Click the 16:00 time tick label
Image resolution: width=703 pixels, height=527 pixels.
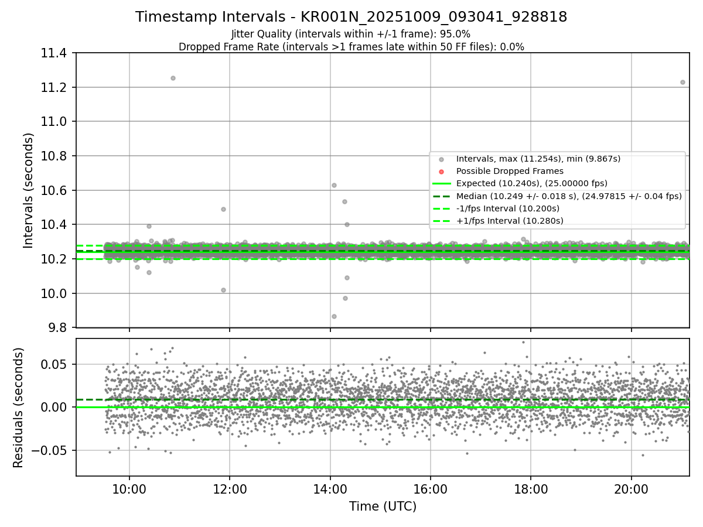click(x=431, y=488)
